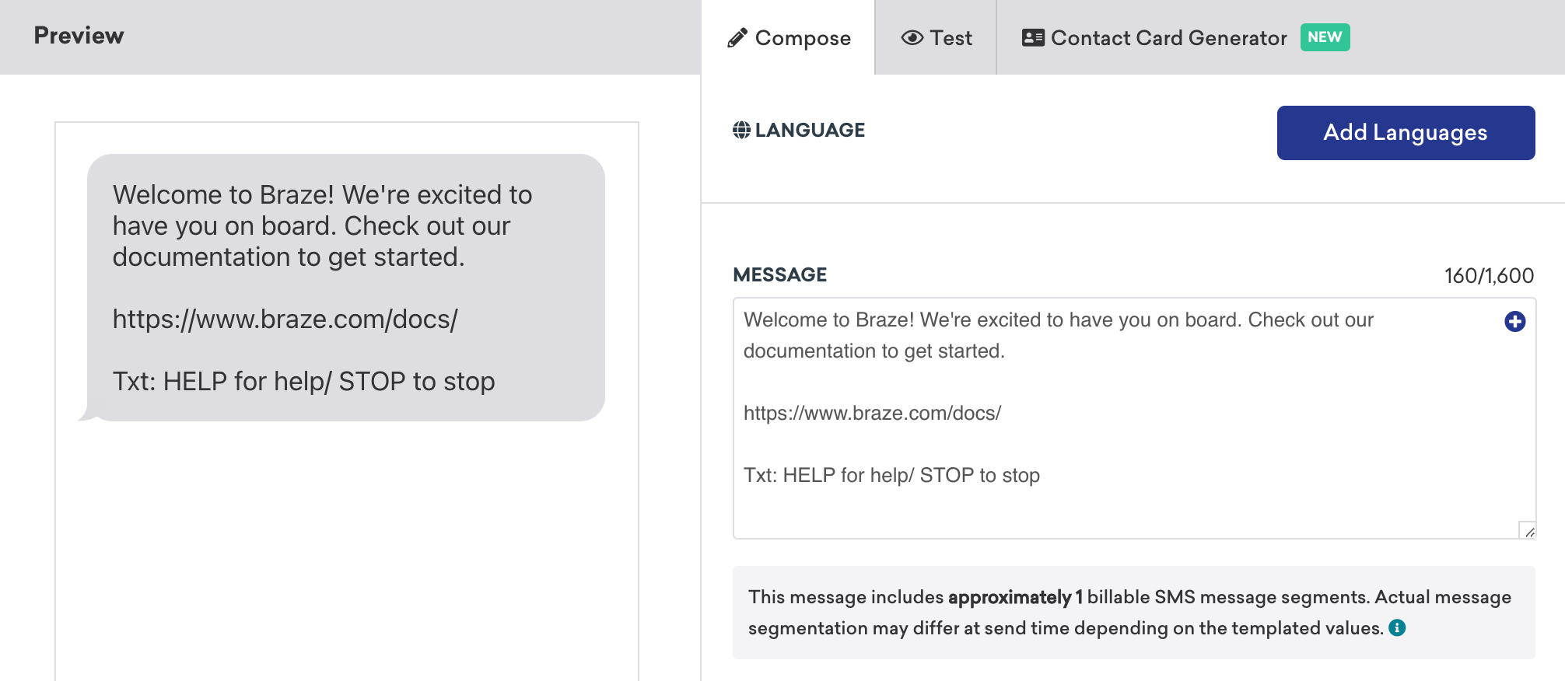Click the braze.com/docs URL in message editor
The height and width of the screenshot is (681, 1565).
point(872,413)
